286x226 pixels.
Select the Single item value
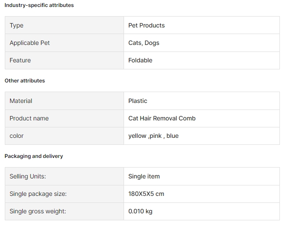[x=144, y=176]
